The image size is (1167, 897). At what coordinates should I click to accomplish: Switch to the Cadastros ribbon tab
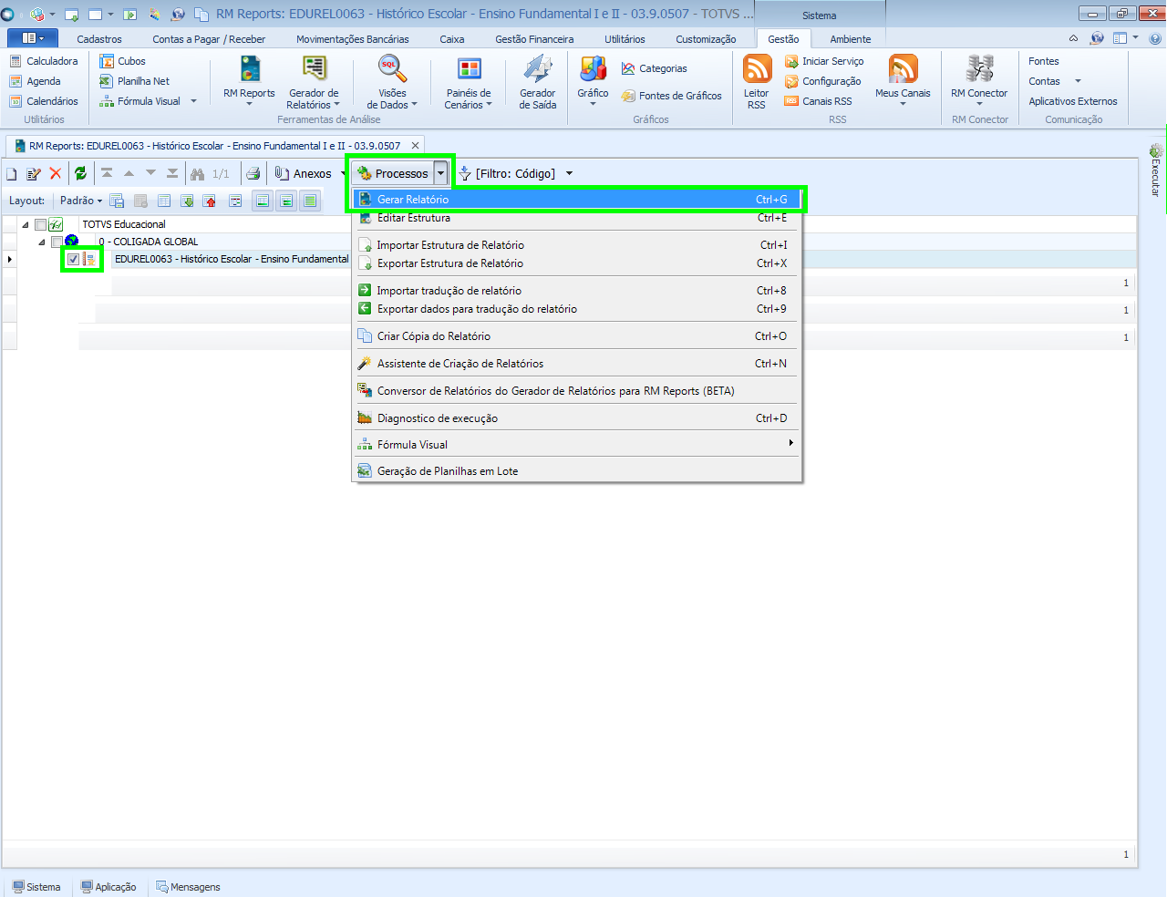click(x=99, y=39)
